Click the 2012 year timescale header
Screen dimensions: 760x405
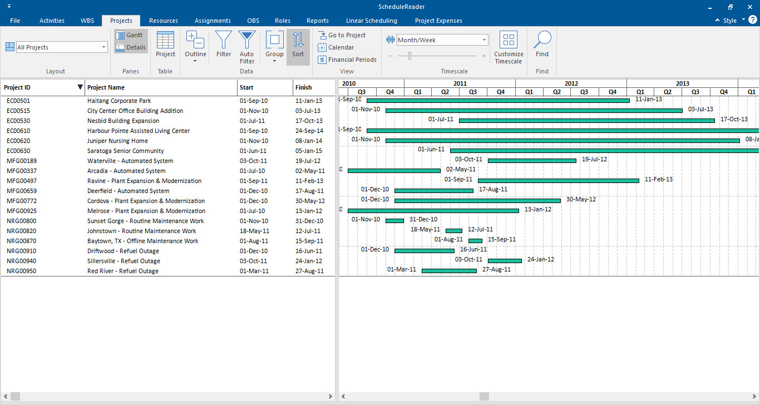coord(571,83)
